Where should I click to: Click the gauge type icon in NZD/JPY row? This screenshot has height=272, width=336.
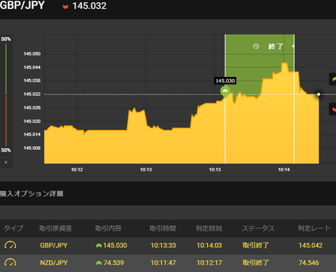10,262
